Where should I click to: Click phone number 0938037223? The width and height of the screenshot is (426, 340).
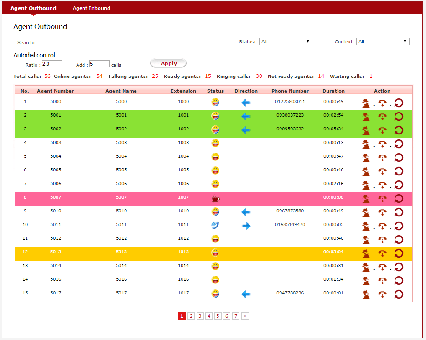tap(290, 115)
